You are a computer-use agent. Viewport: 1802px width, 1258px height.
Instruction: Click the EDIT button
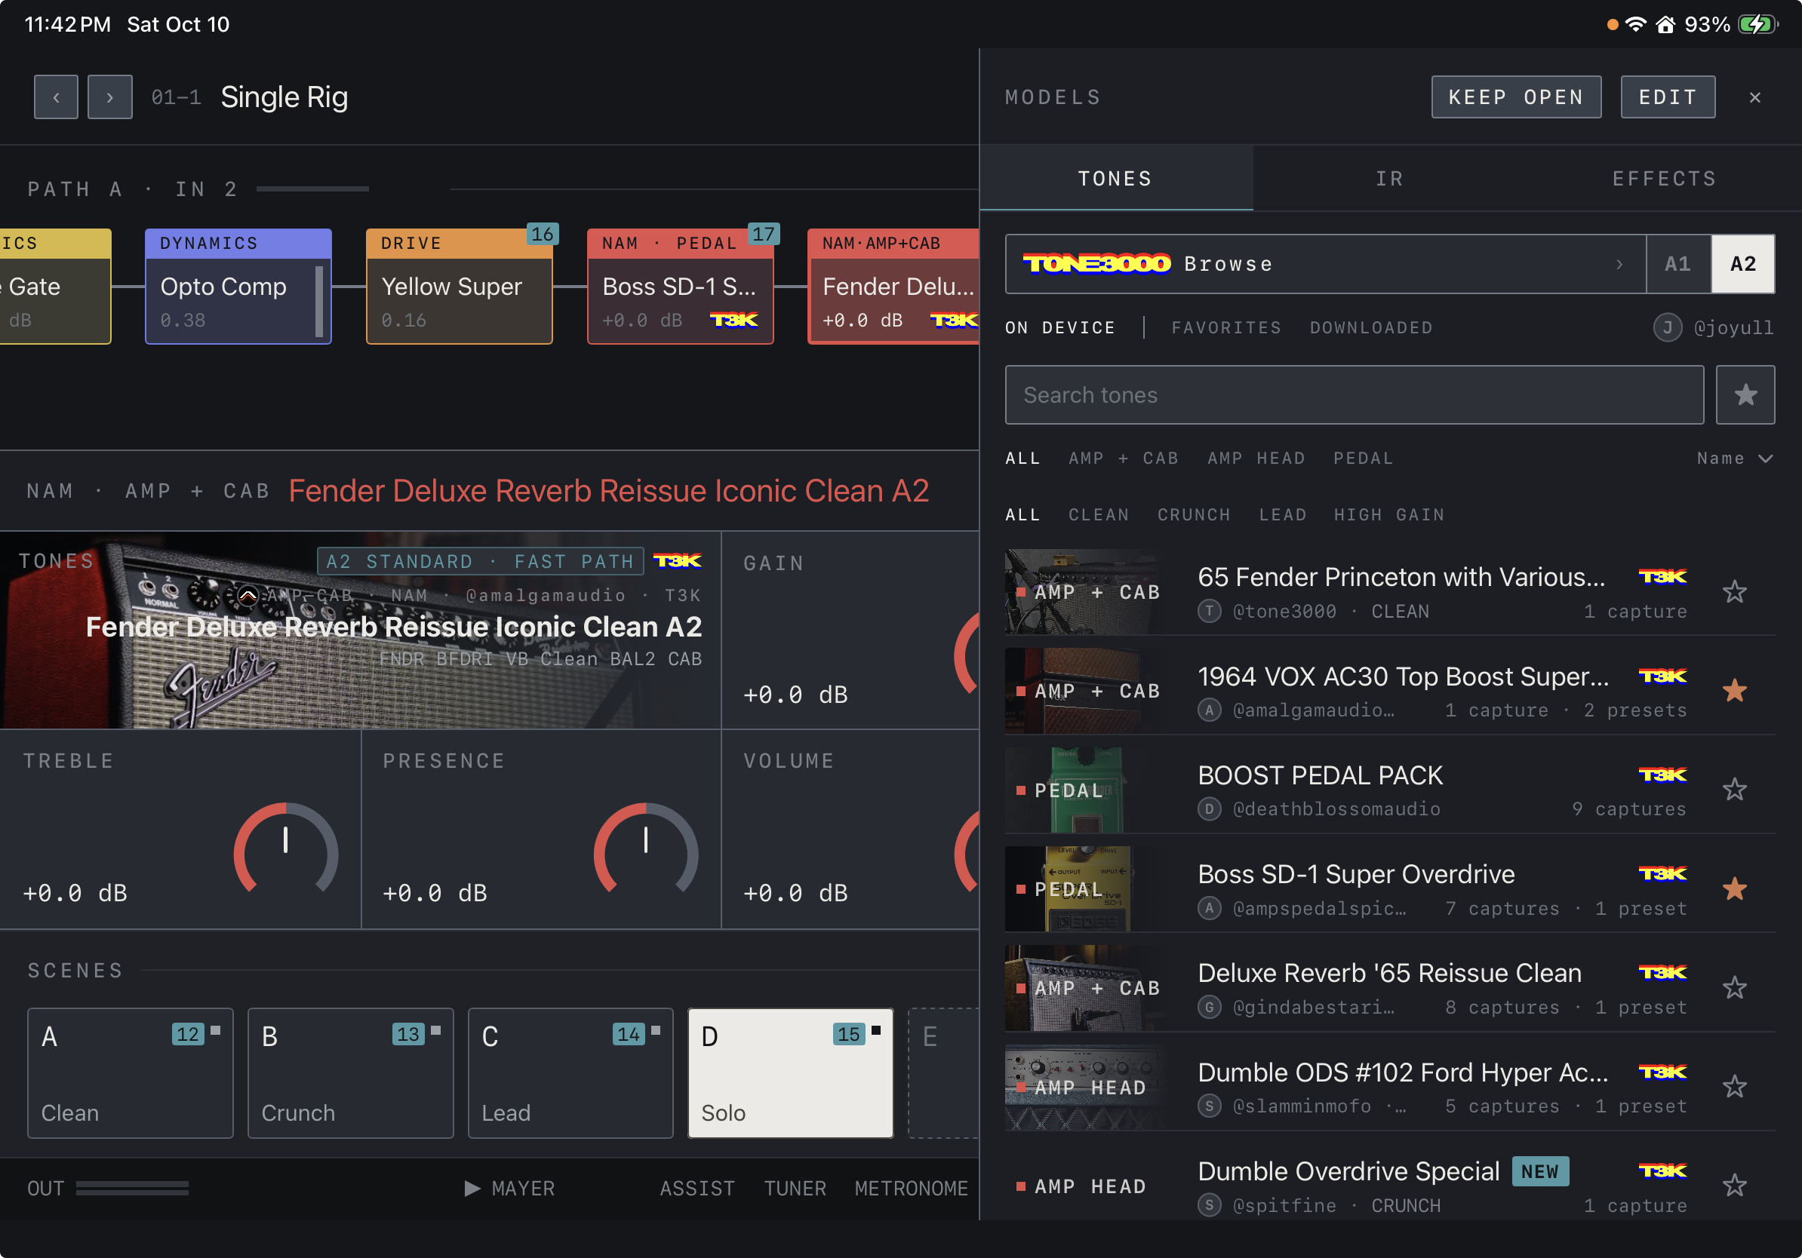click(1668, 97)
